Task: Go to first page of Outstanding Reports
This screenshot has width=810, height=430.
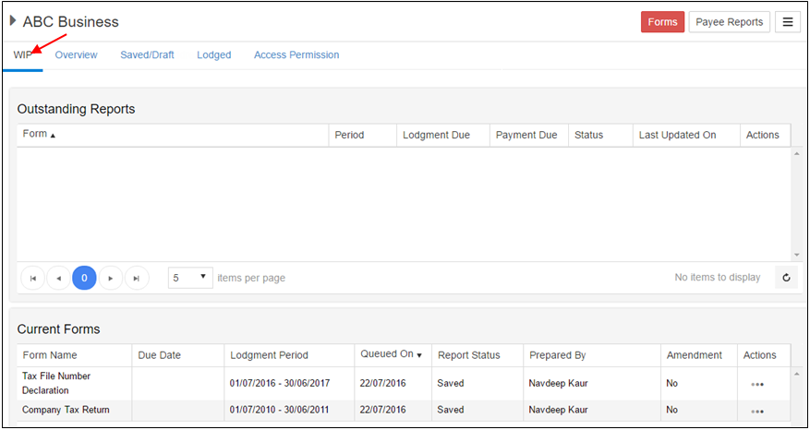Action: [33, 278]
